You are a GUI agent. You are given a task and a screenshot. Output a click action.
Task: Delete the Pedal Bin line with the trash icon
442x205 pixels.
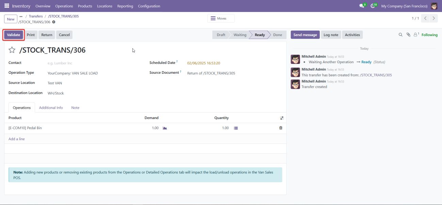pos(281,128)
